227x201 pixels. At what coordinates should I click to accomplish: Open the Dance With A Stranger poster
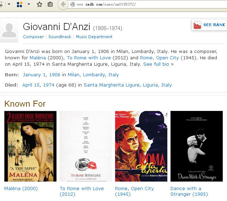coord(197,146)
